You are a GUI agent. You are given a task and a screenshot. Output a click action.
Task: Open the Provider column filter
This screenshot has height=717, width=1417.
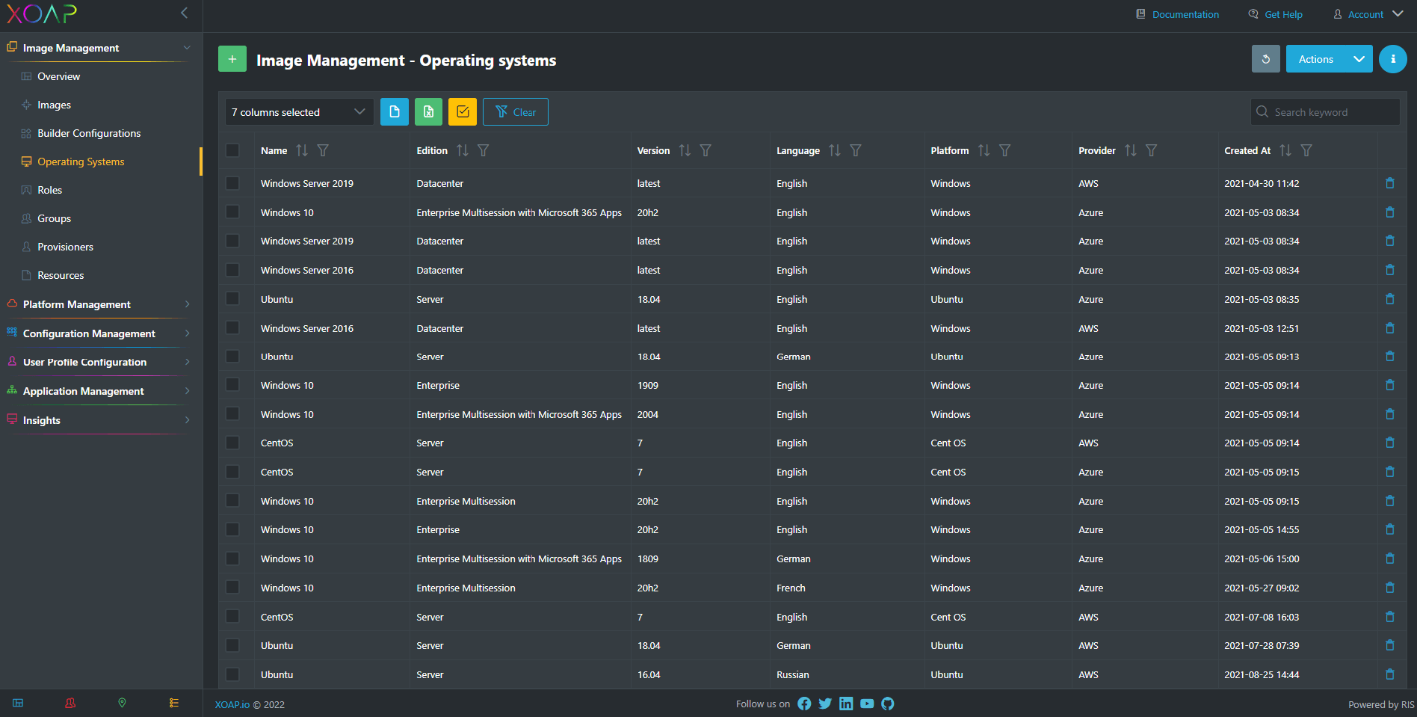(x=1152, y=150)
